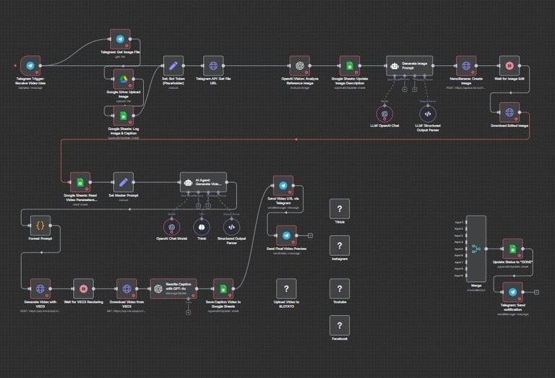Open the Merge node
Viewport: 555px width, 378px height.
pos(476,249)
